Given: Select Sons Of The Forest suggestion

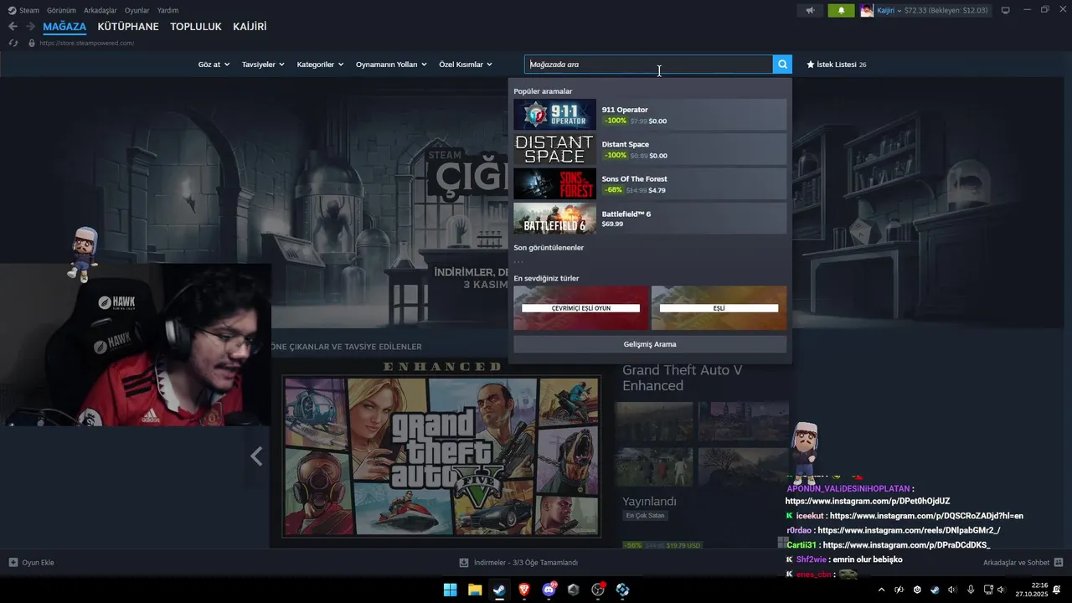Looking at the screenshot, I should click(x=650, y=184).
